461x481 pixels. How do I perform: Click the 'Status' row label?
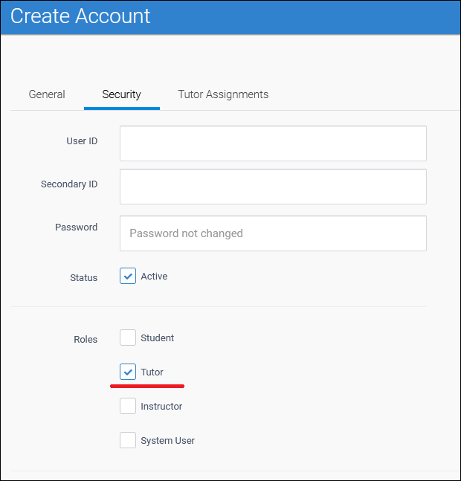83,277
